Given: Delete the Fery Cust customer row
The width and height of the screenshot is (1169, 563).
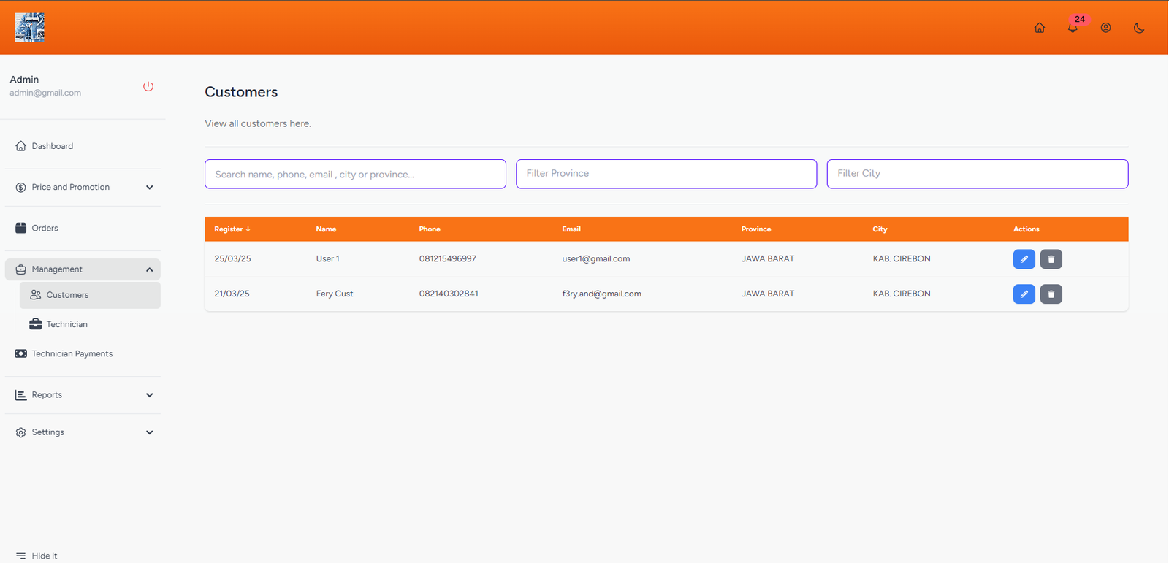Looking at the screenshot, I should pos(1051,294).
